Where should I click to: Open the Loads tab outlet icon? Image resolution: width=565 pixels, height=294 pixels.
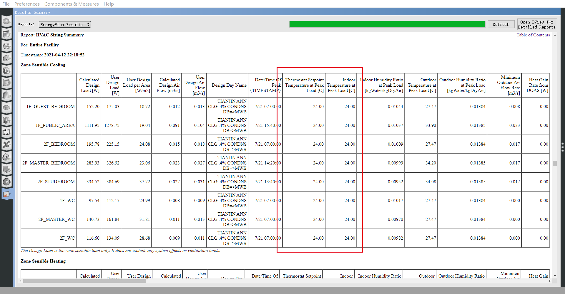[6, 58]
